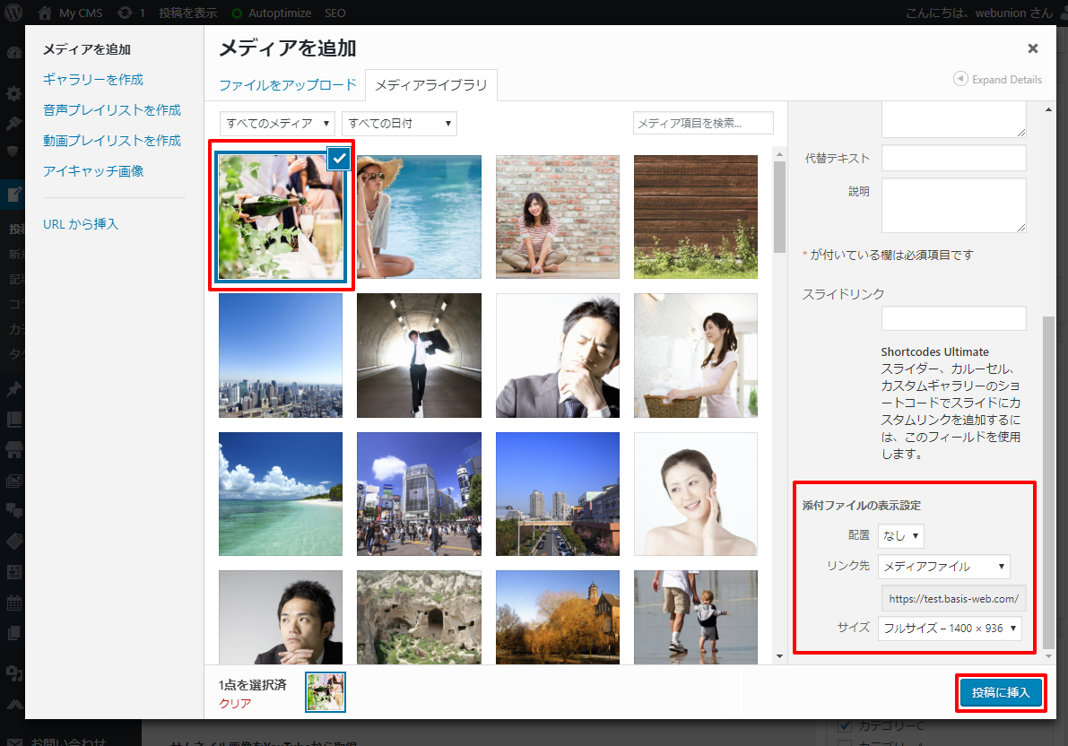Click the スライドリンク input field

953,318
